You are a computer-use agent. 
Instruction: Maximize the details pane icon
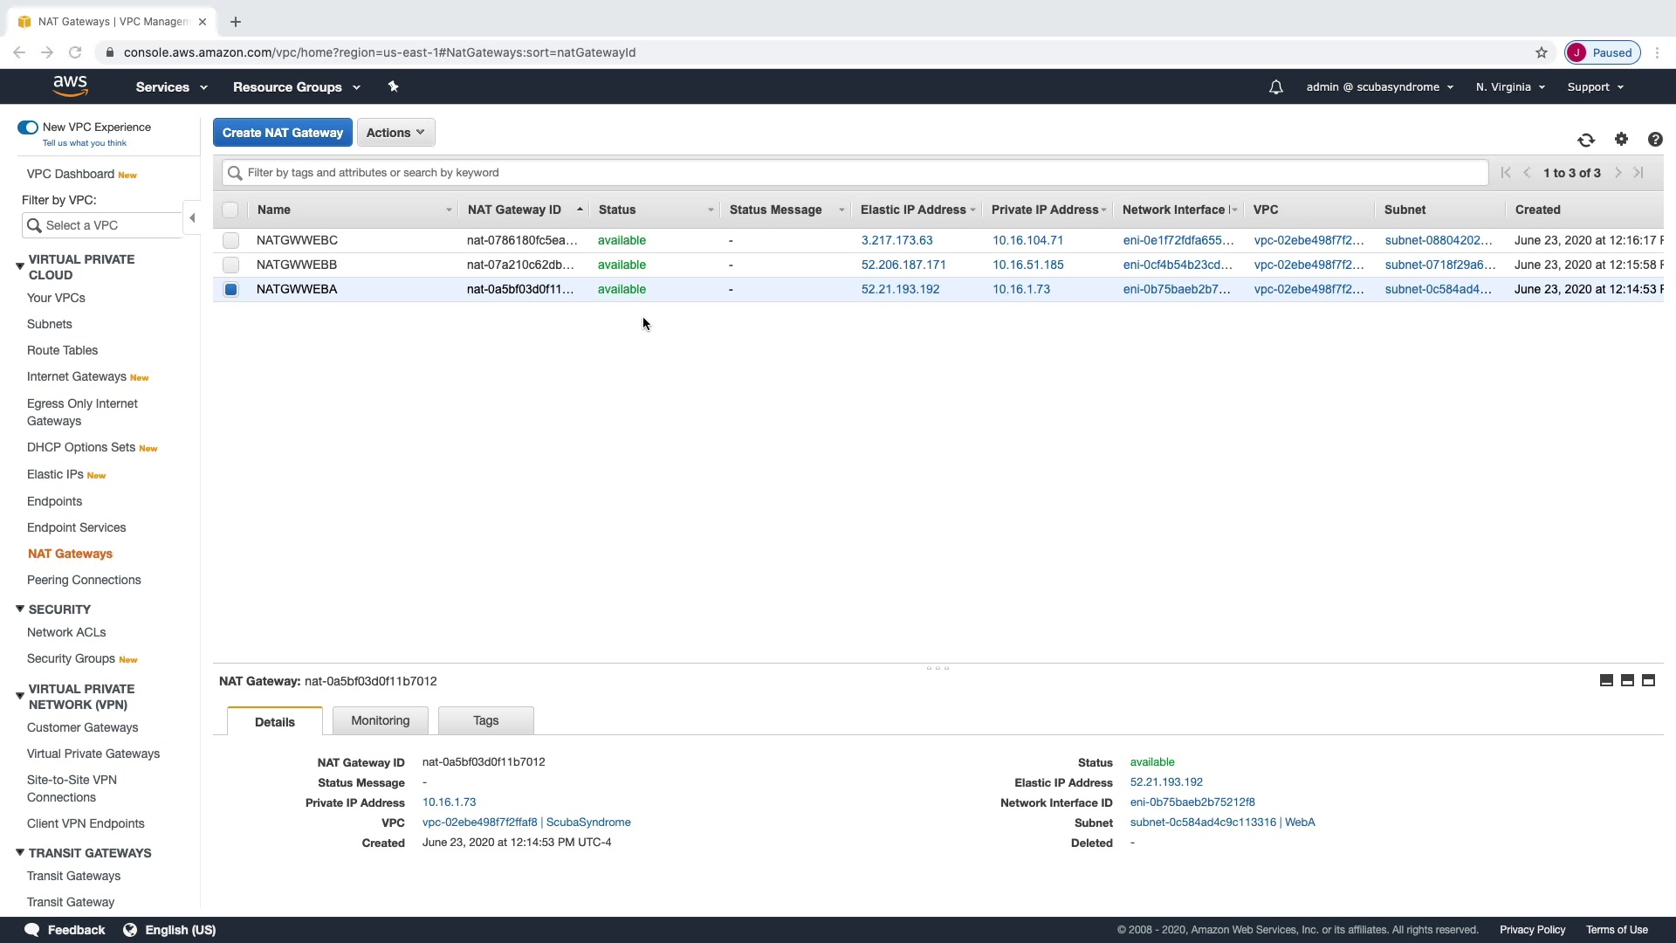(x=1648, y=680)
